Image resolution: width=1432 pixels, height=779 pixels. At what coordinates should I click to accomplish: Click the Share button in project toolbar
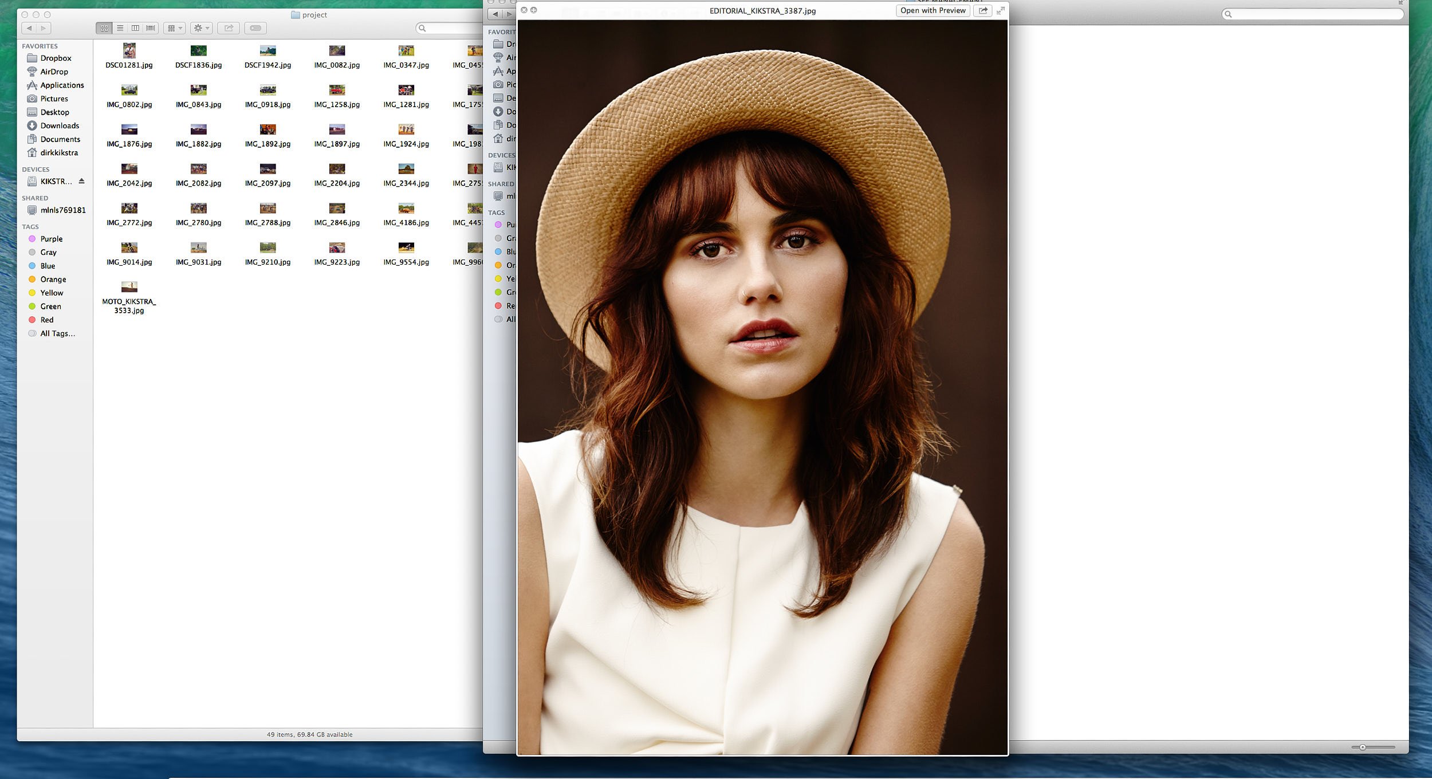point(229,28)
